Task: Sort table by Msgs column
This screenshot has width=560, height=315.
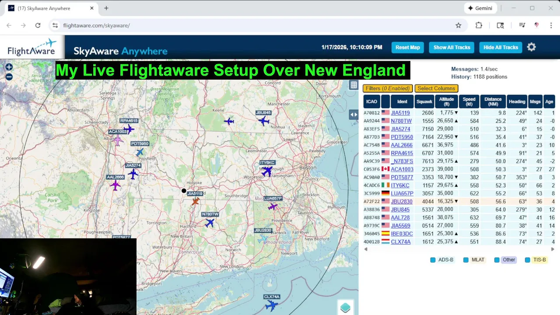Action: (x=535, y=101)
